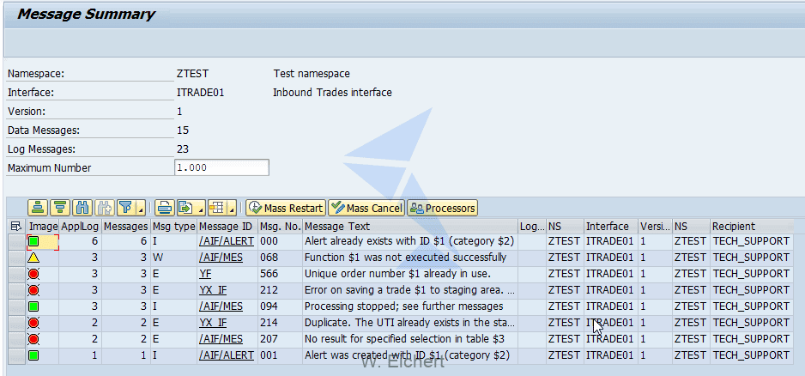805x376 pixels.
Task: Click the Message Text column header
Action: coord(410,226)
